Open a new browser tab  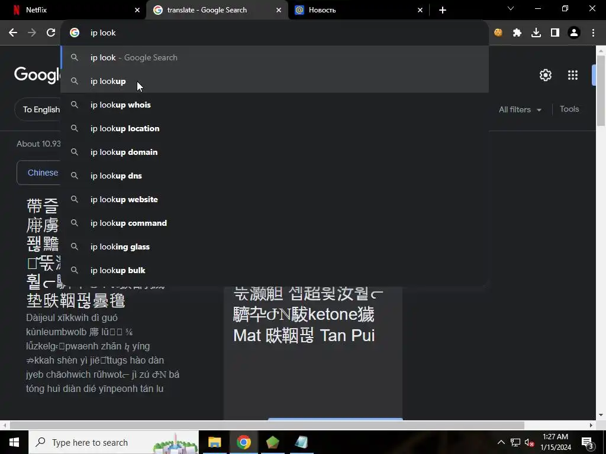pos(443,10)
